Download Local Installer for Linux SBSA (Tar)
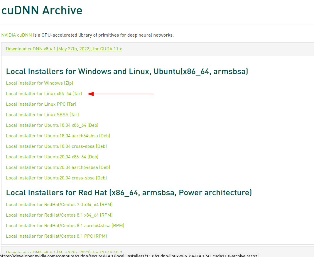The image size is (314, 257). [42, 115]
